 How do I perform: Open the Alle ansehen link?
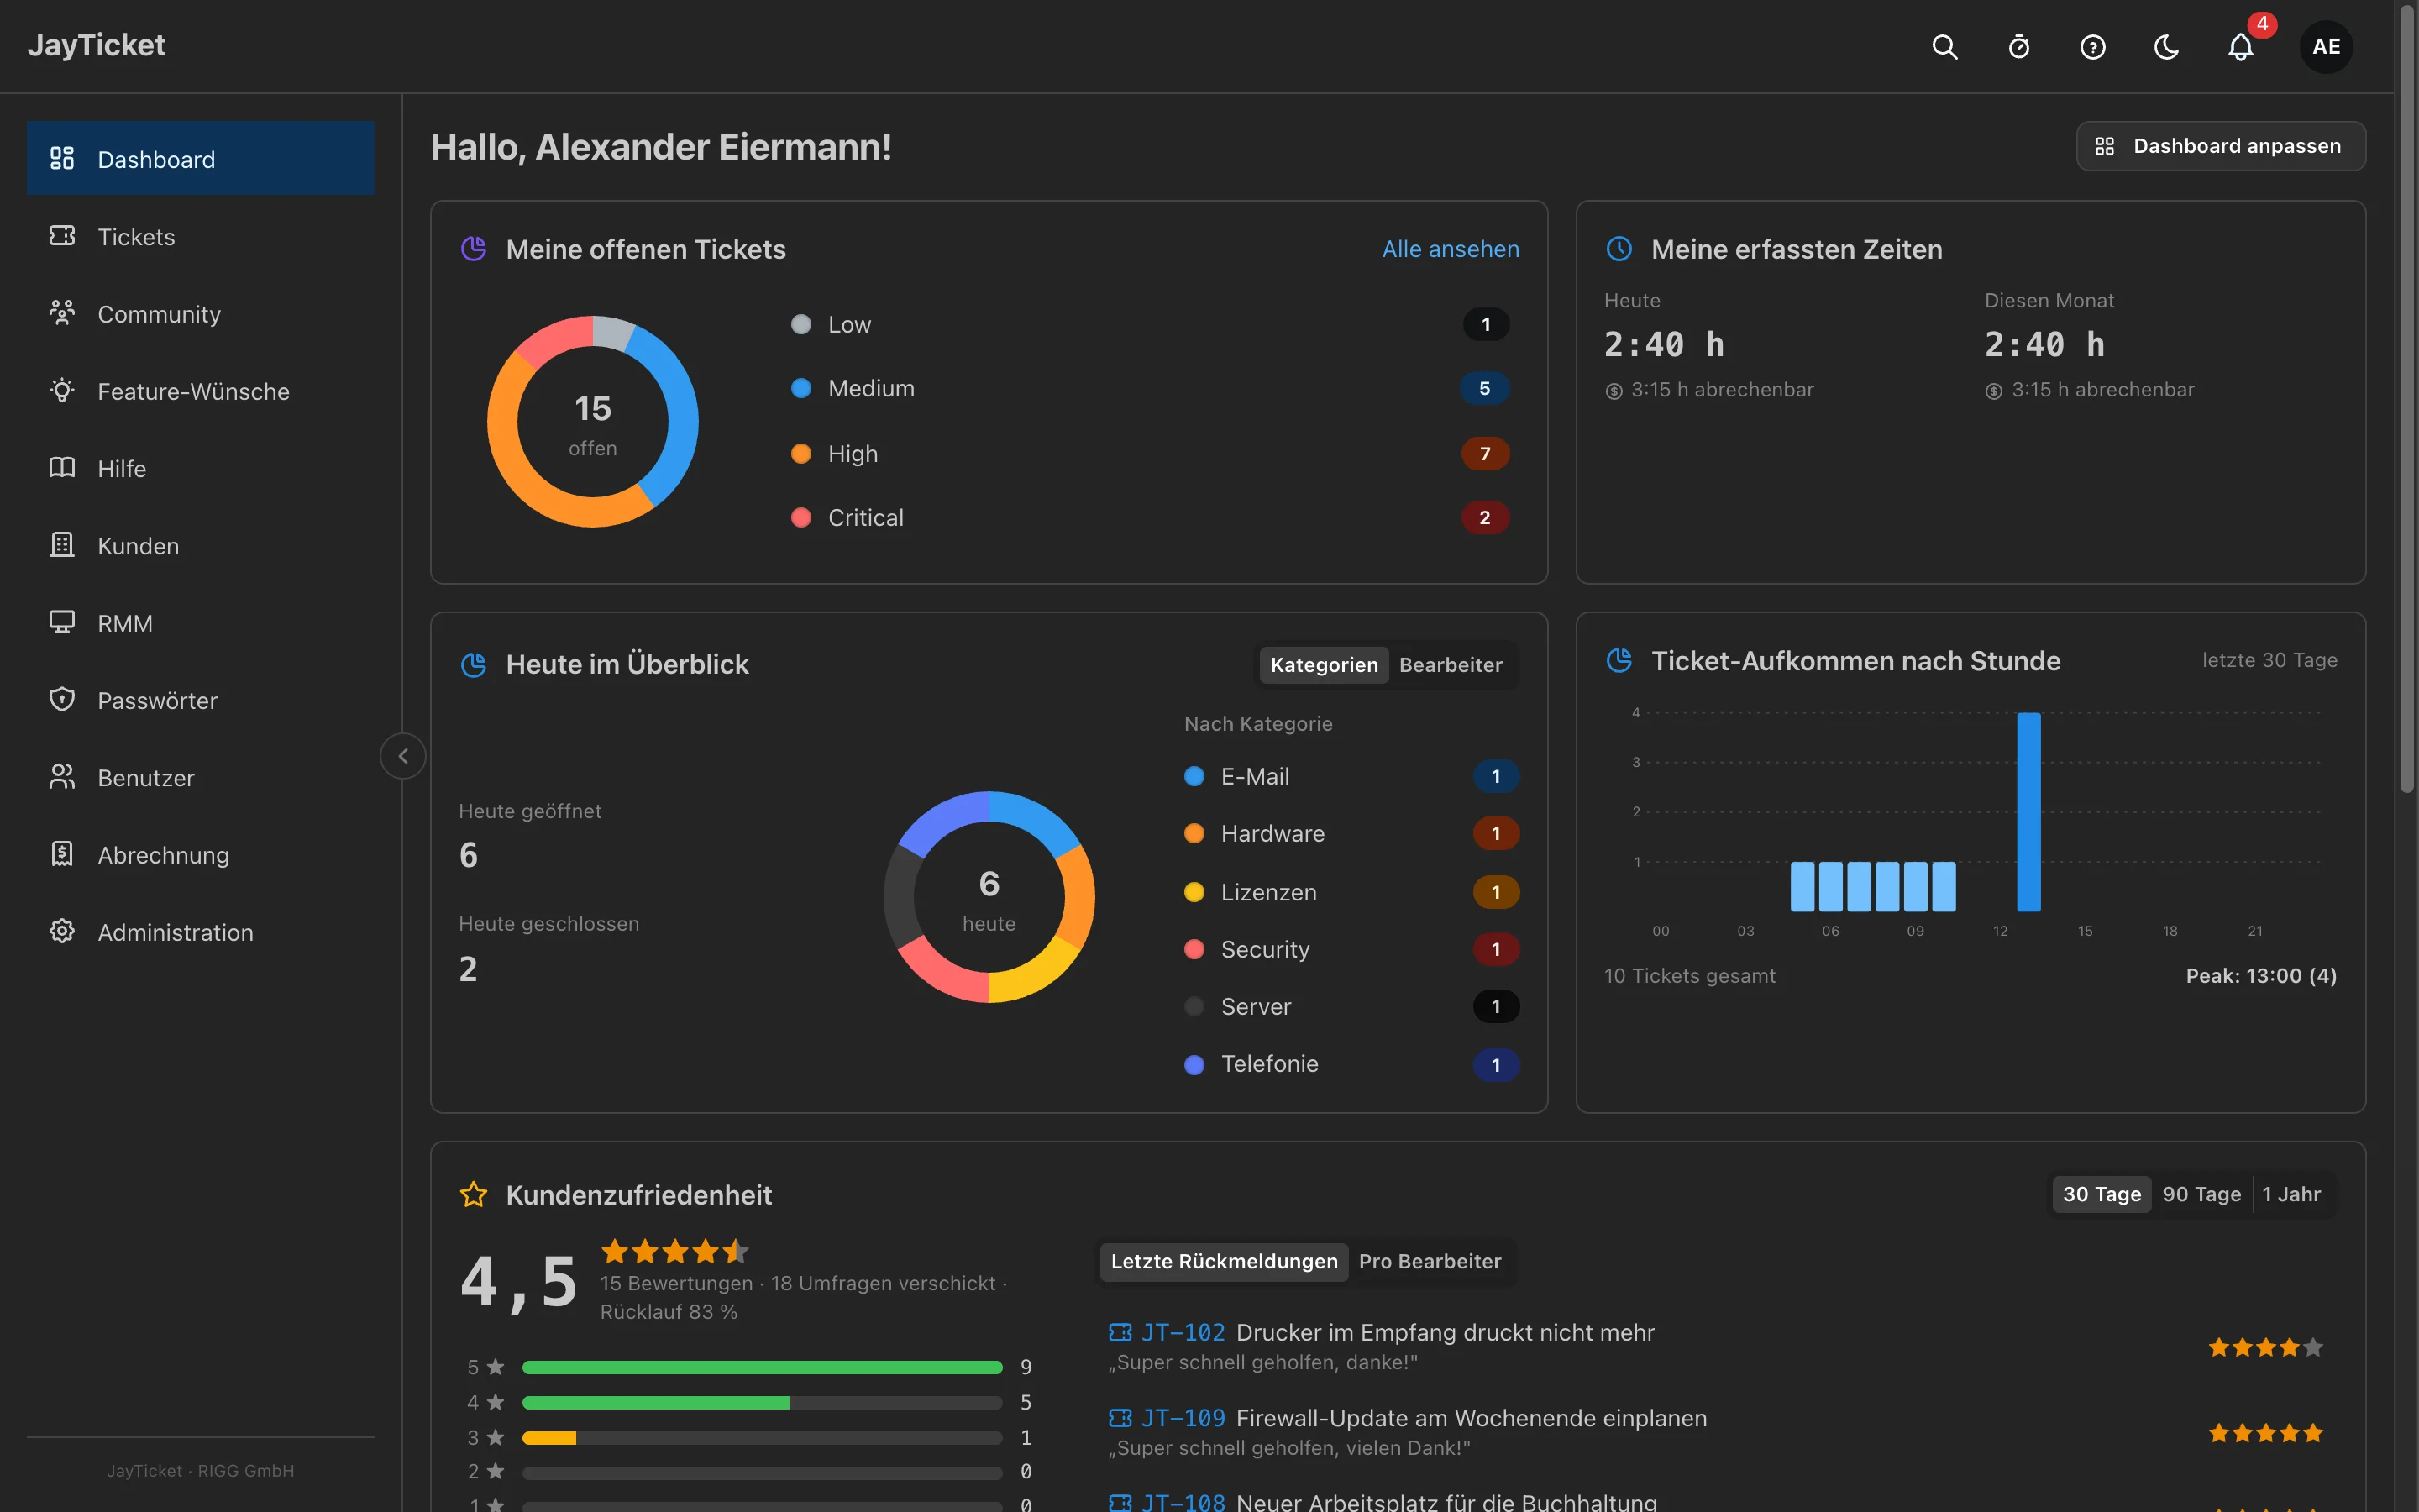(1451, 249)
